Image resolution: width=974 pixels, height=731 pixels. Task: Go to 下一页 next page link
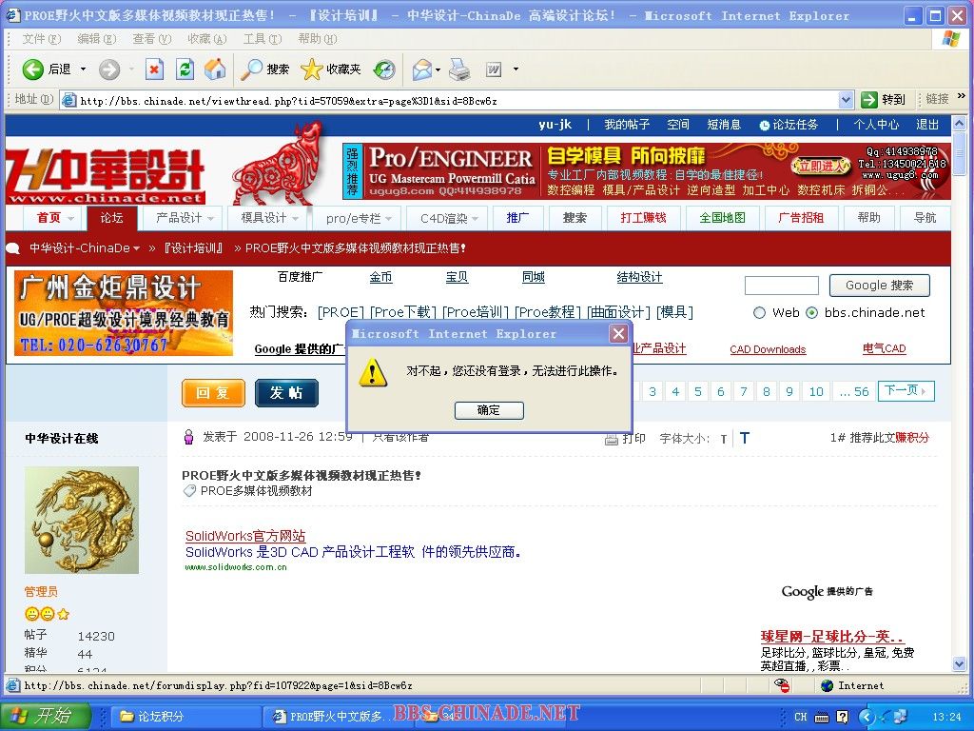pyautogui.click(x=906, y=391)
